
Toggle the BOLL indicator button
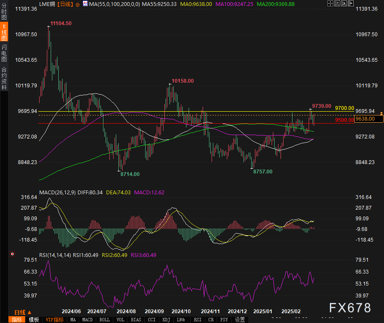104,319
